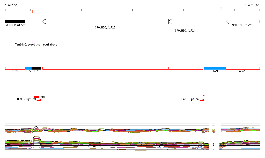Image resolution: width=265 pixels, height=158 pixels.
Task: Click the U839.SigA.M3 promoter label
Action: pos(27,99)
